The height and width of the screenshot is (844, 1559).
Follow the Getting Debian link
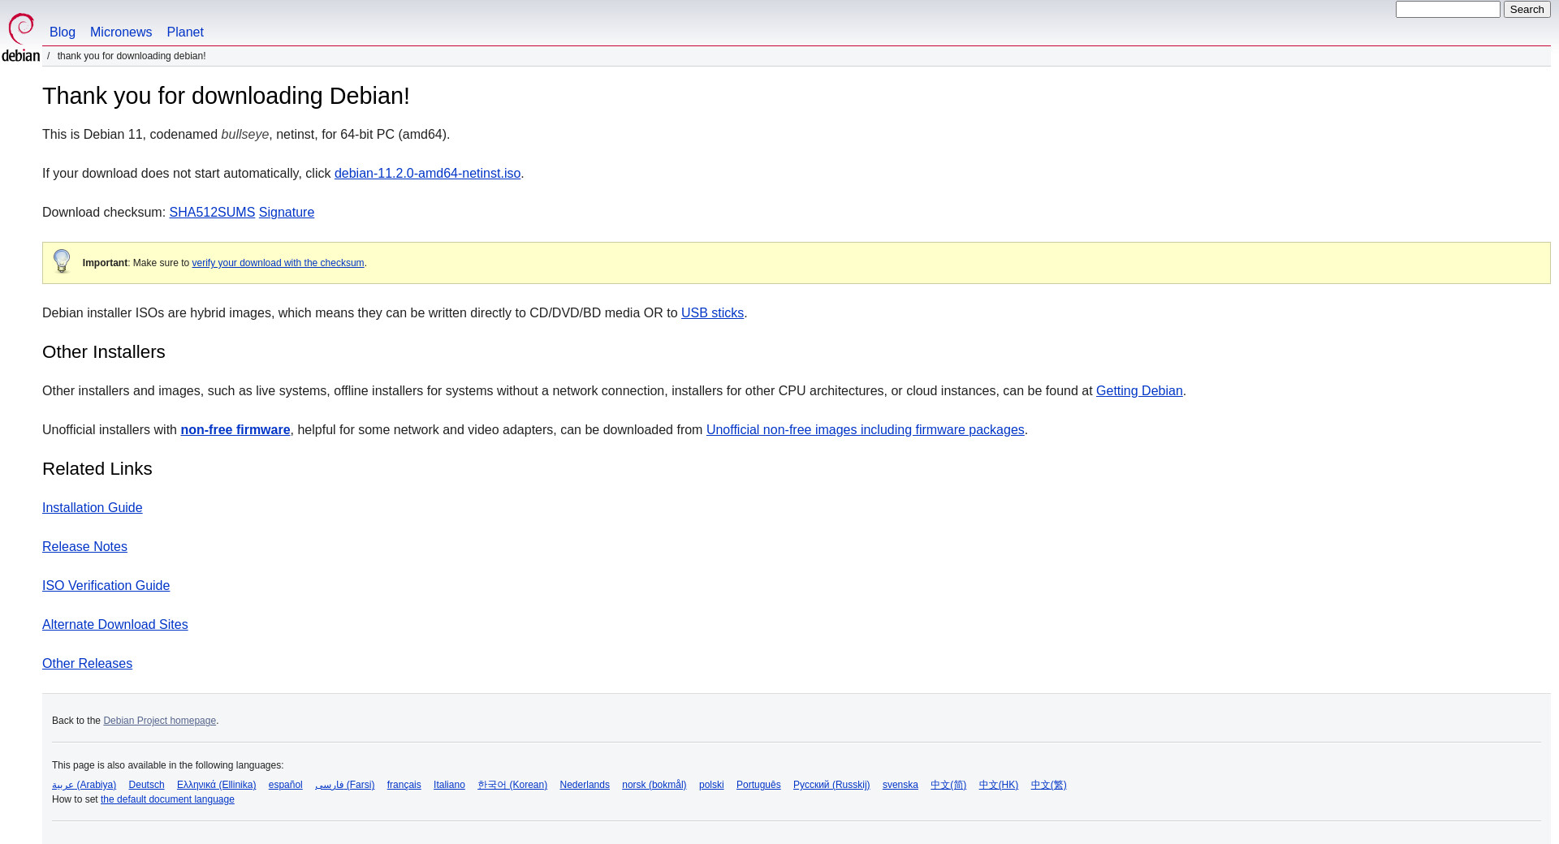click(x=1139, y=391)
